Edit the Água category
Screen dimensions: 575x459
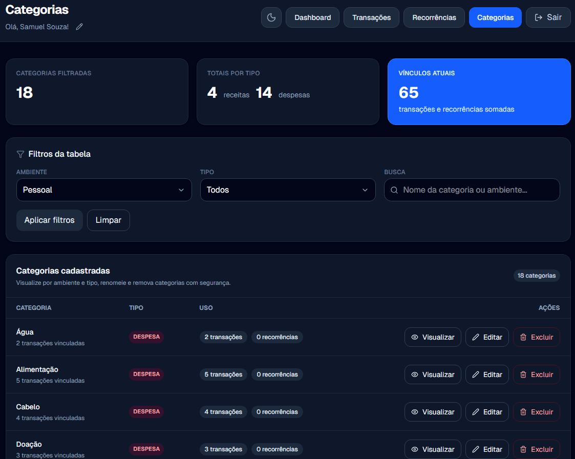[487, 337]
